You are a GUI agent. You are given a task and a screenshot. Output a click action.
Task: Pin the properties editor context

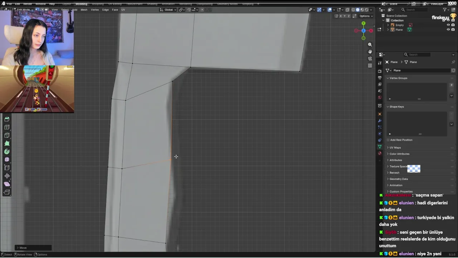click(453, 62)
